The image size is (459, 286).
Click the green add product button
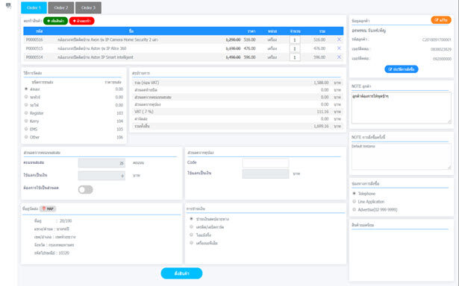(x=56, y=21)
